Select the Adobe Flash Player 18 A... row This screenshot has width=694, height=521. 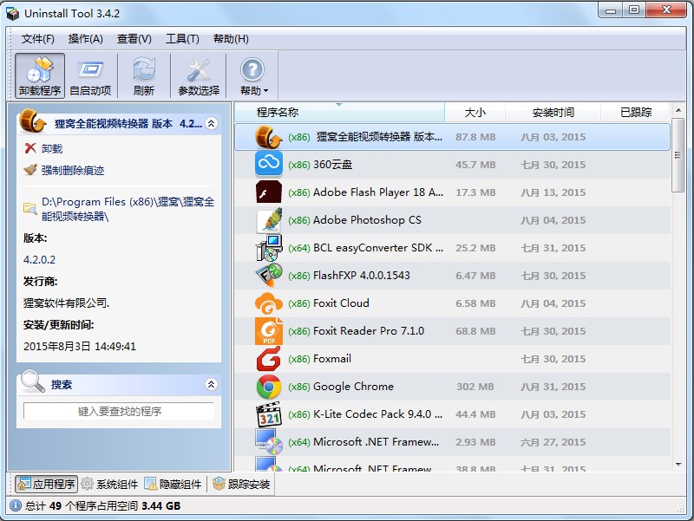click(x=452, y=192)
